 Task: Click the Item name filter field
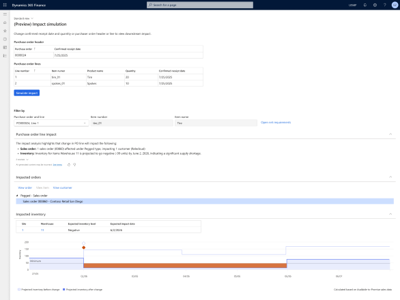(216, 123)
